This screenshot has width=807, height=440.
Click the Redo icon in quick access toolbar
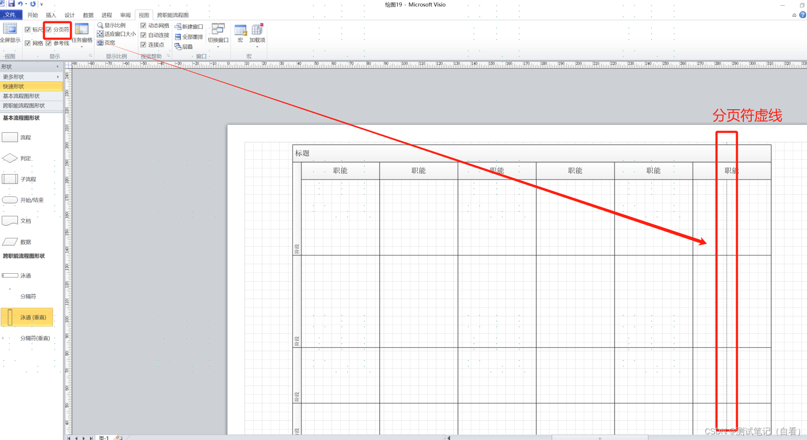point(33,3)
